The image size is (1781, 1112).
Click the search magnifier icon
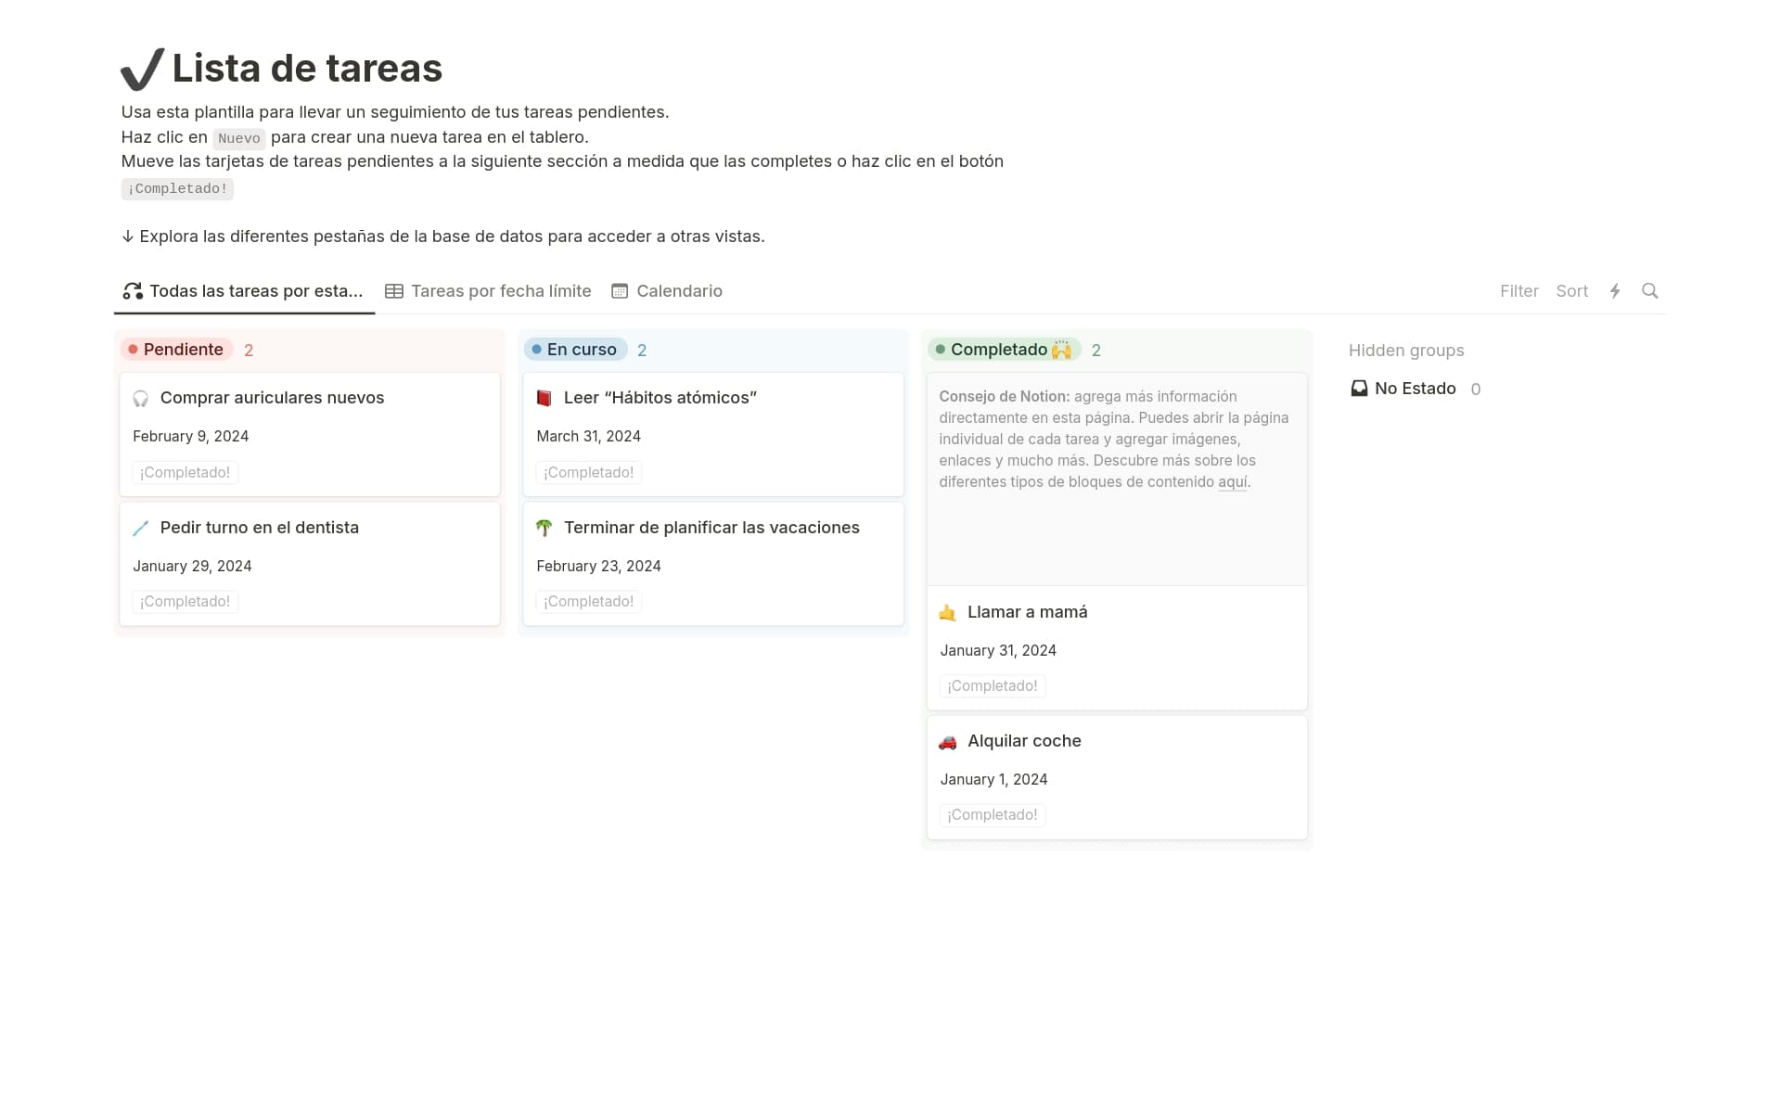1649,291
